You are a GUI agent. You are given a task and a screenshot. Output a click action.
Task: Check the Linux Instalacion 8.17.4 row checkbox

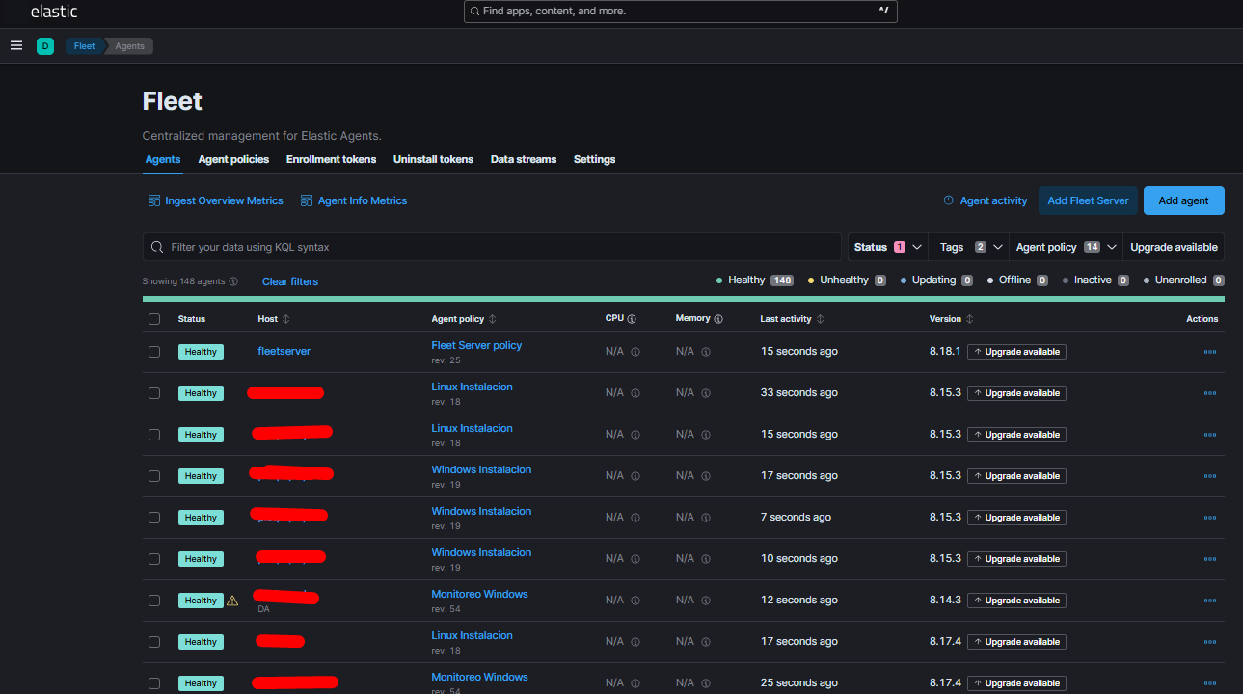[x=154, y=642]
